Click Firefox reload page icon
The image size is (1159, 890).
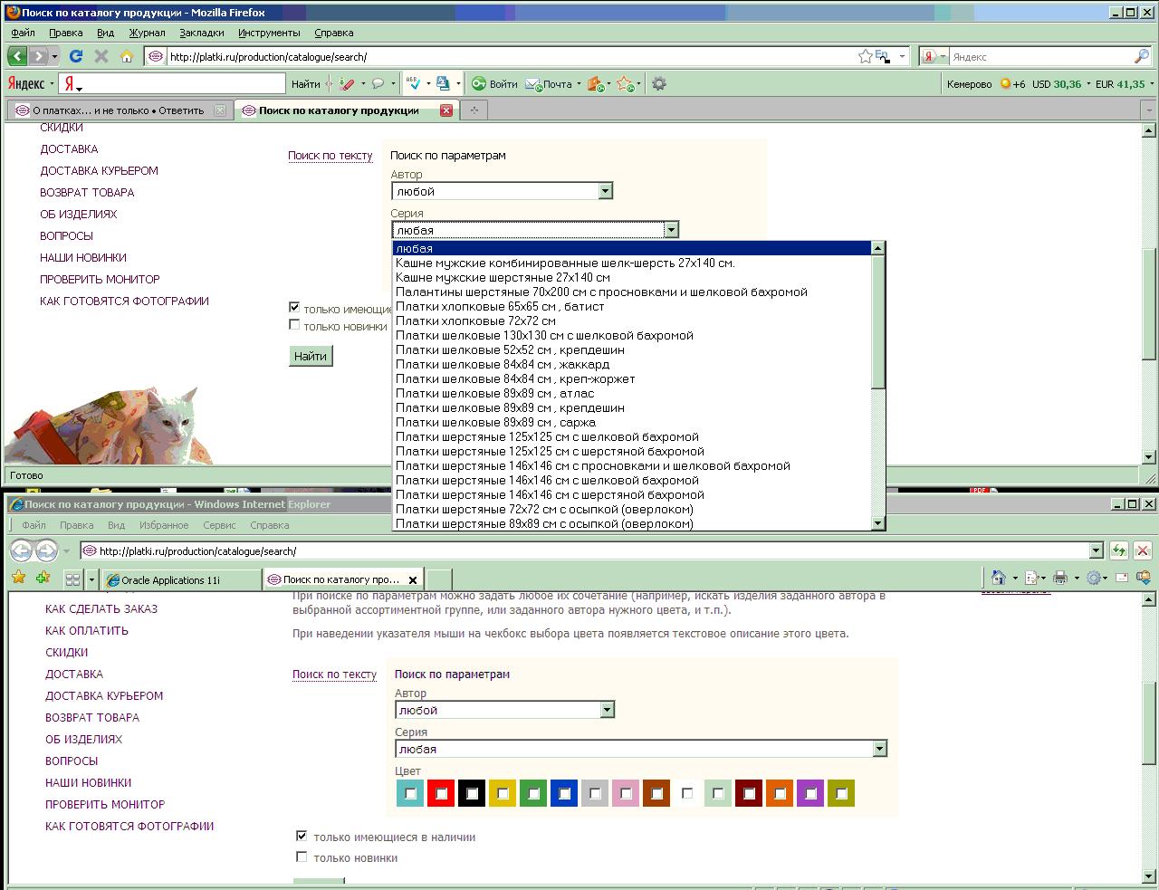coord(76,56)
